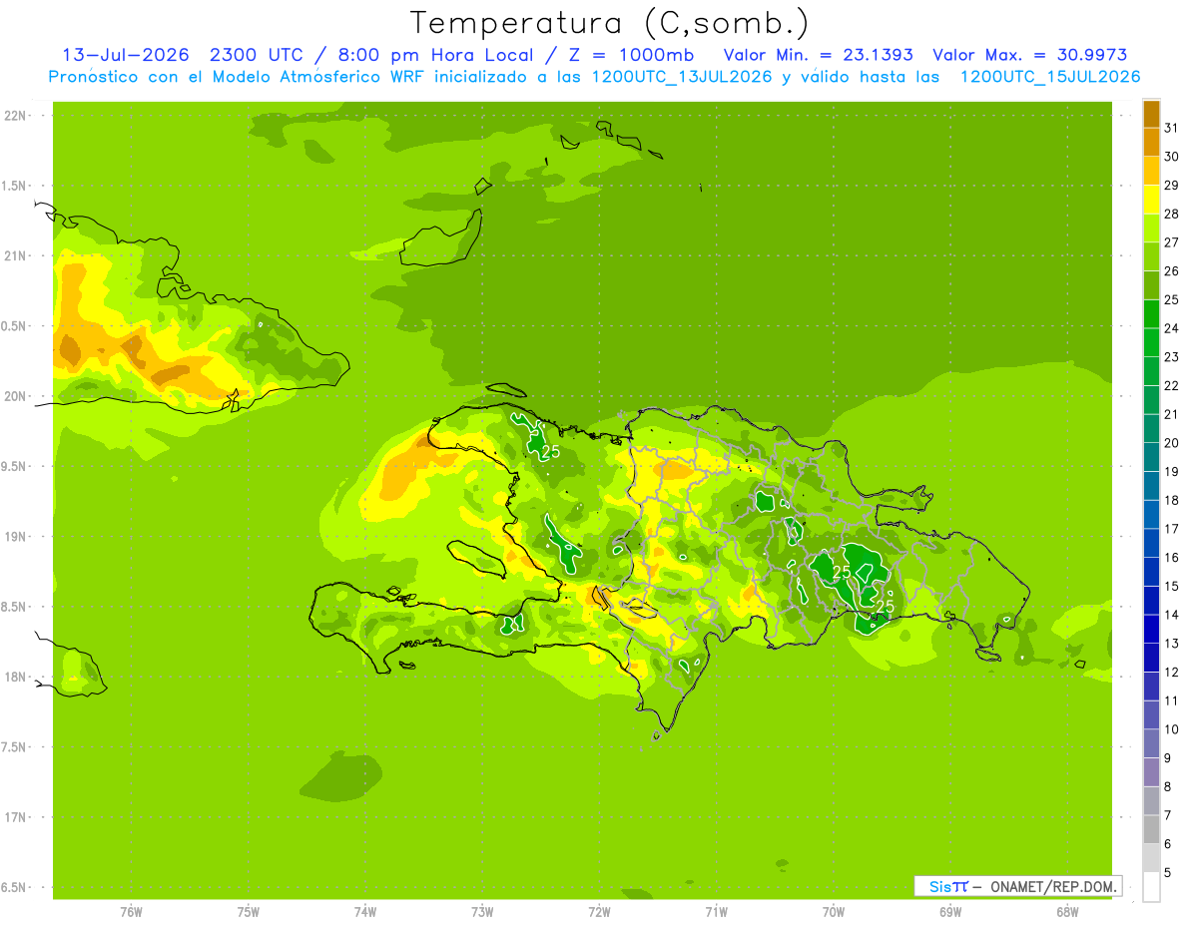
Task: Pick the legend color between 24 and 25
Action: pos(1151,314)
